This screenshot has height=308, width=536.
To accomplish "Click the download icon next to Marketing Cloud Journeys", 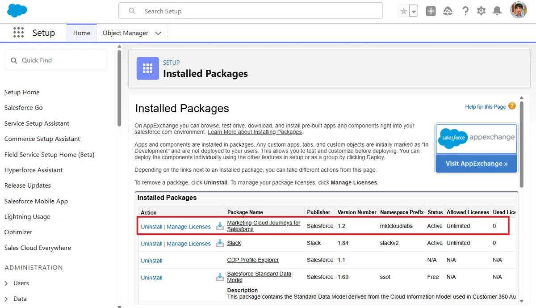I will pyautogui.click(x=220, y=226).
